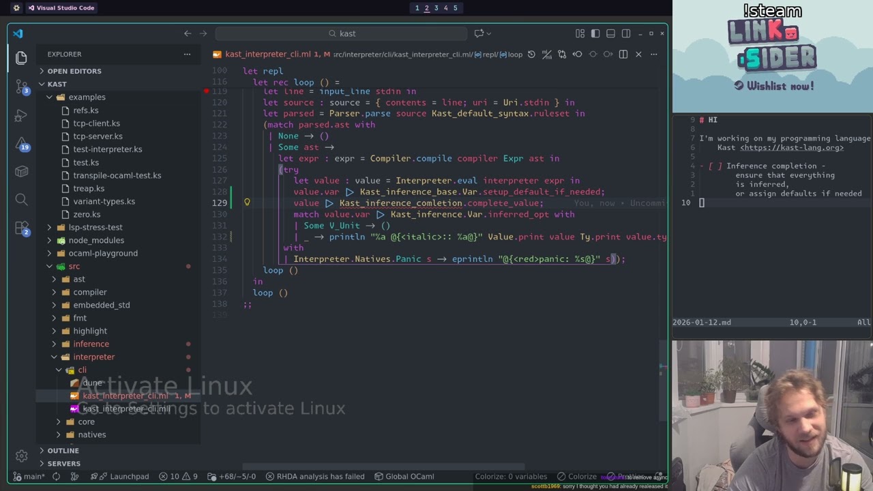Click the open changes compare icon
The height and width of the screenshot is (491, 873).
click(562, 54)
